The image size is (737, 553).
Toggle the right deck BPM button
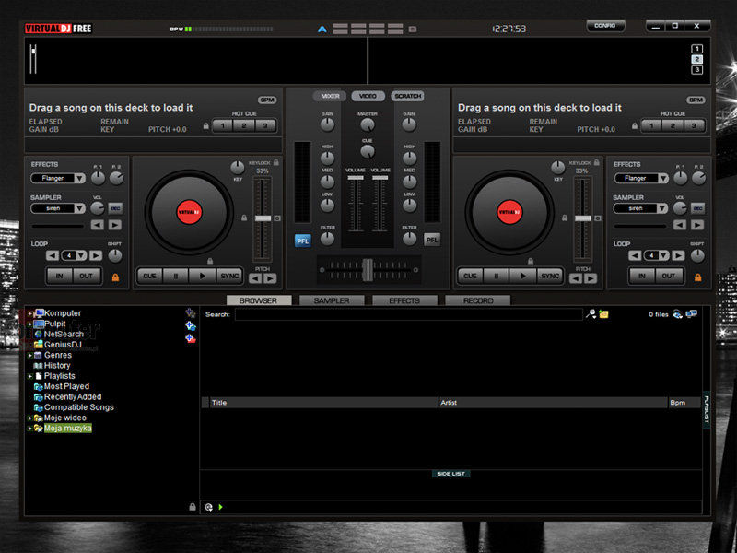pyautogui.click(x=696, y=100)
